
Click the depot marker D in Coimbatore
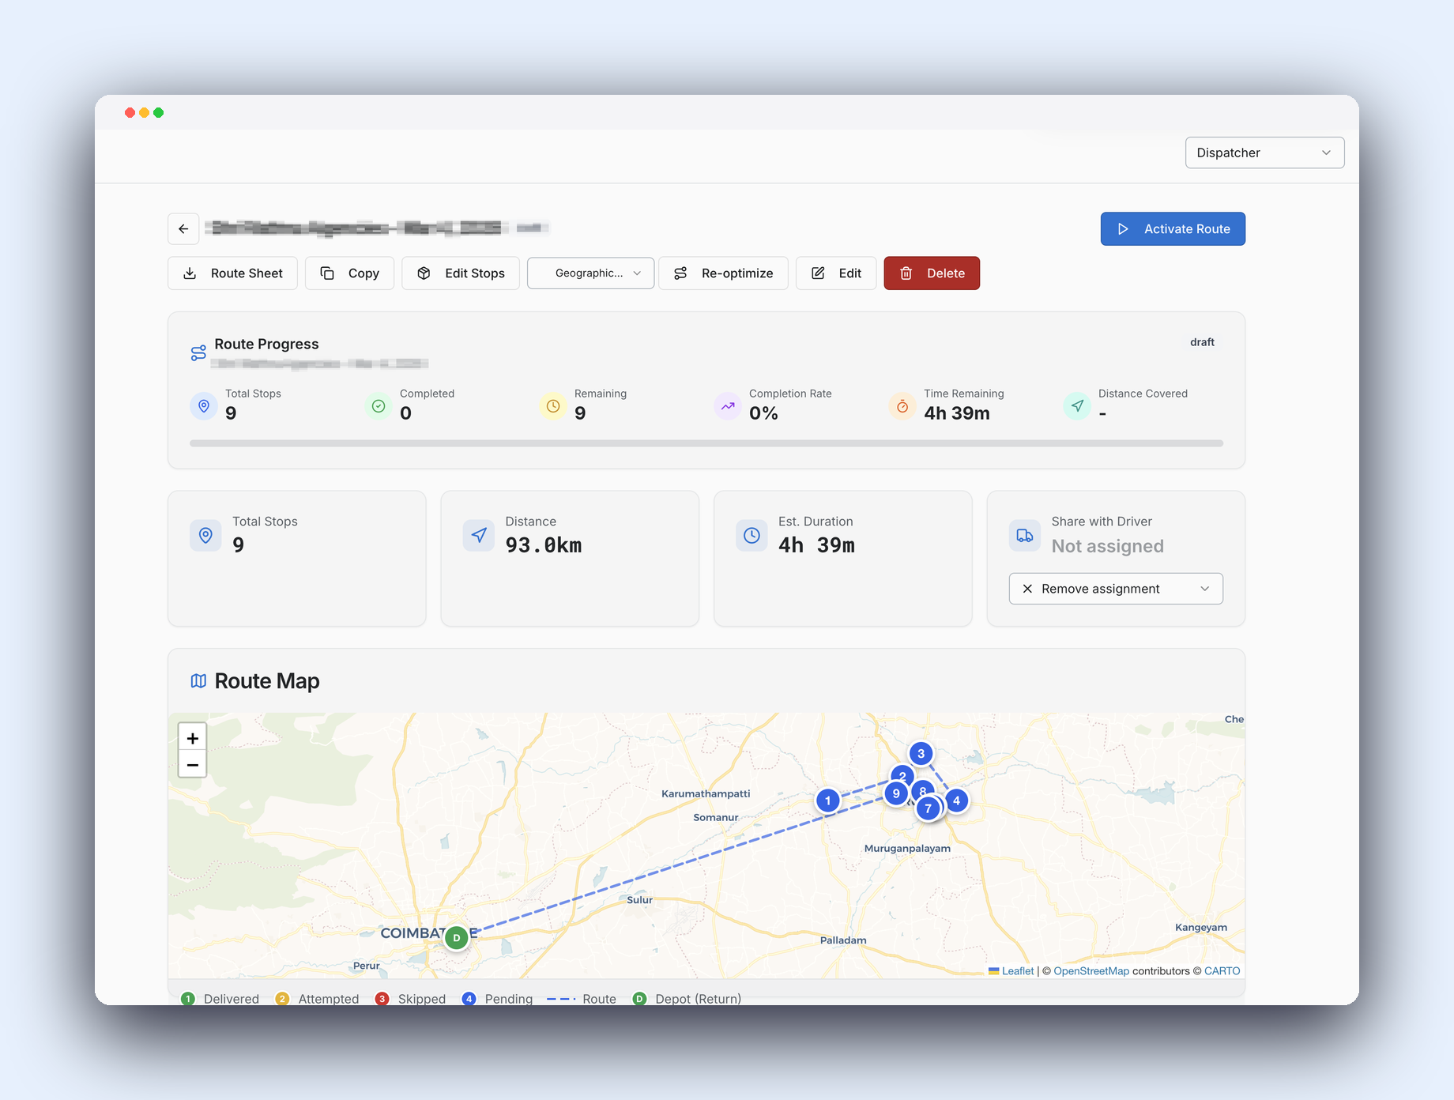pyautogui.click(x=457, y=938)
